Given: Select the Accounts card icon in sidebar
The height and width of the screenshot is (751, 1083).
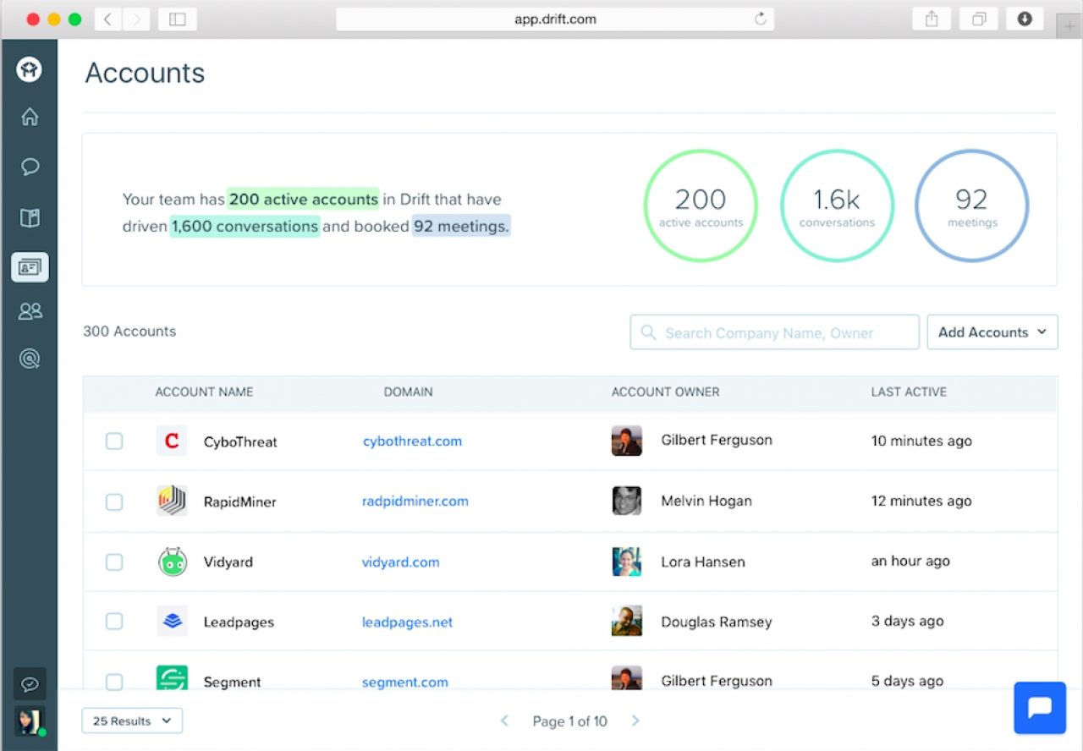Looking at the screenshot, I should pos(30,267).
